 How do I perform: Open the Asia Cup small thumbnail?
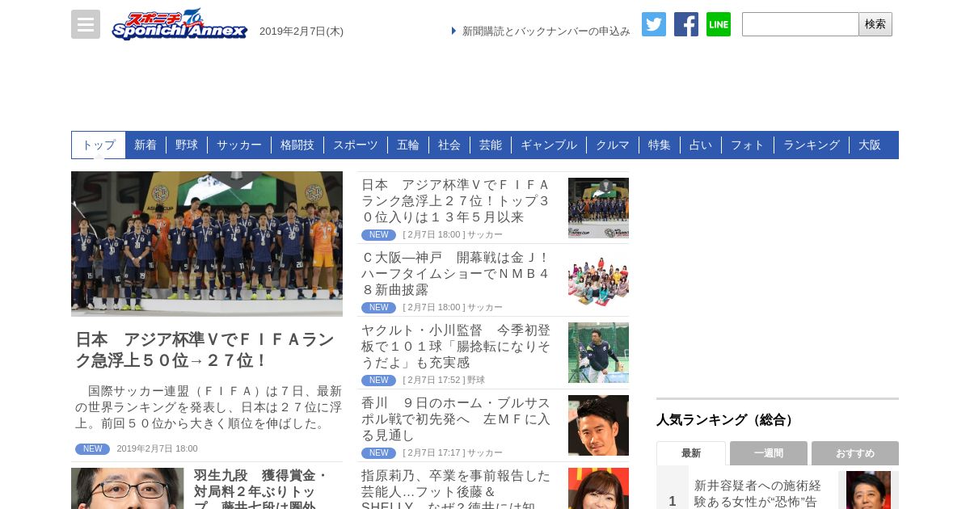598,208
